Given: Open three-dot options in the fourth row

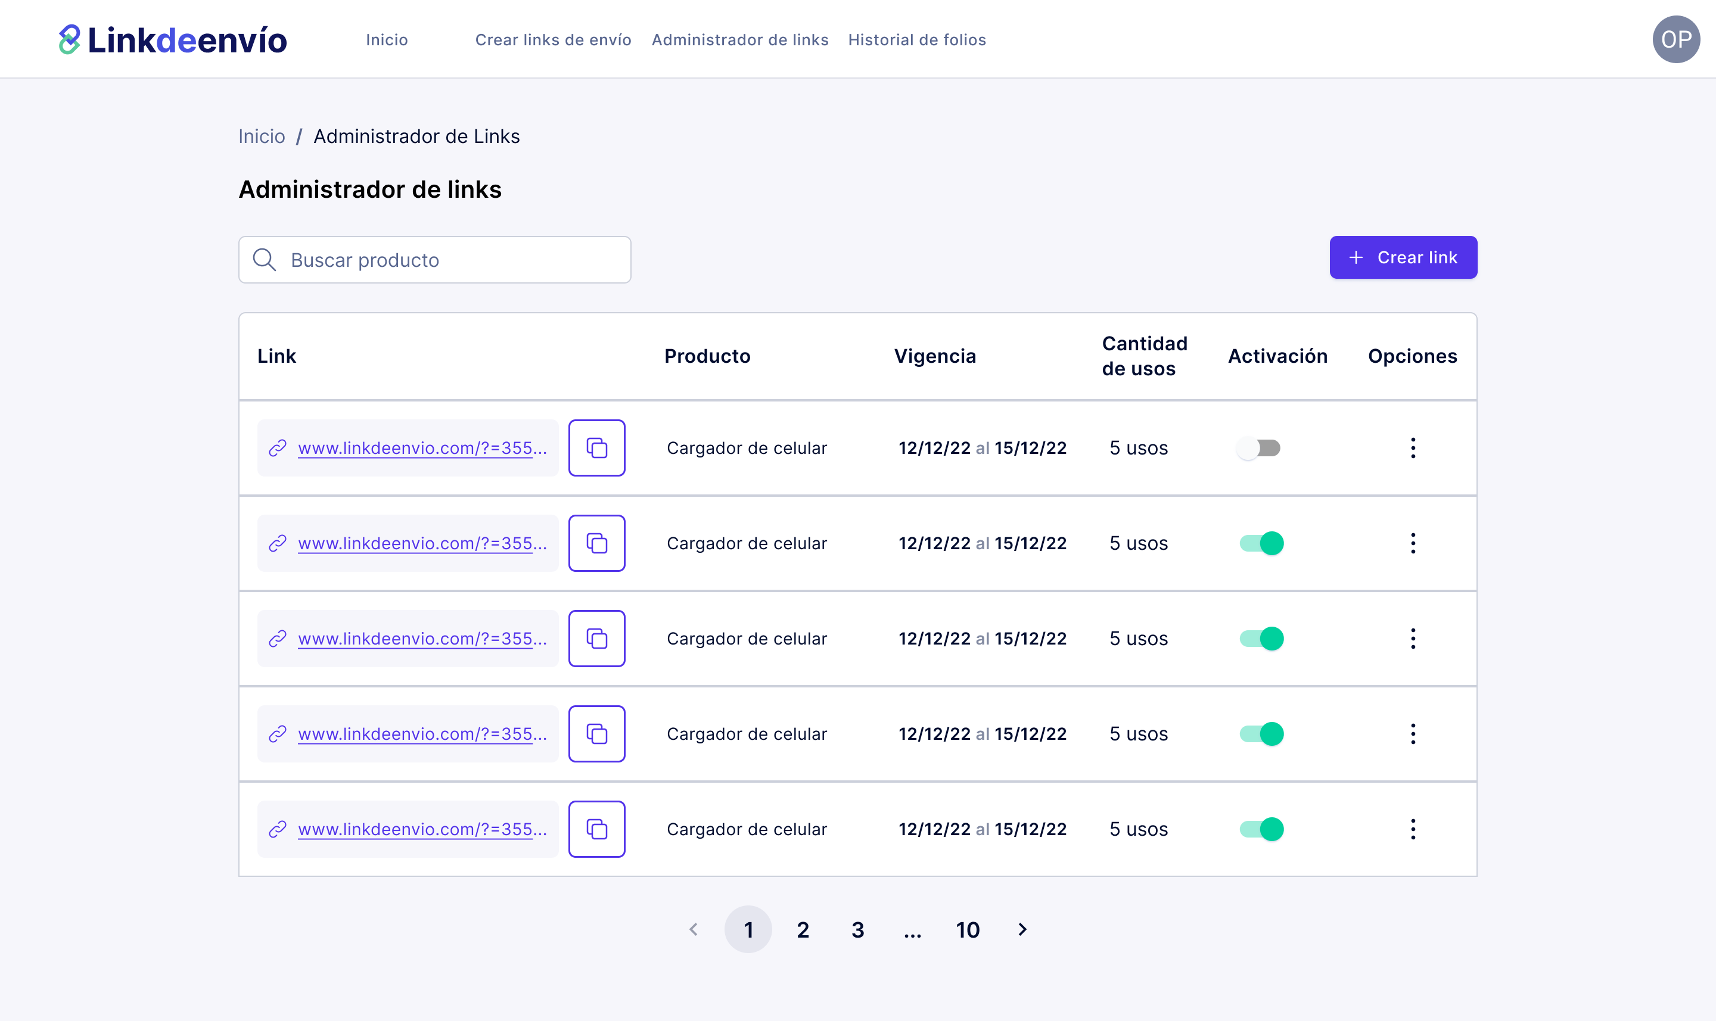Looking at the screenshot, I should [1413, 734].
